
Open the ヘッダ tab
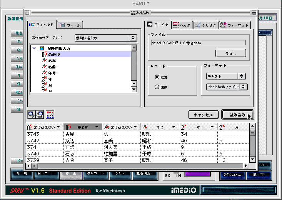(182, 25)
